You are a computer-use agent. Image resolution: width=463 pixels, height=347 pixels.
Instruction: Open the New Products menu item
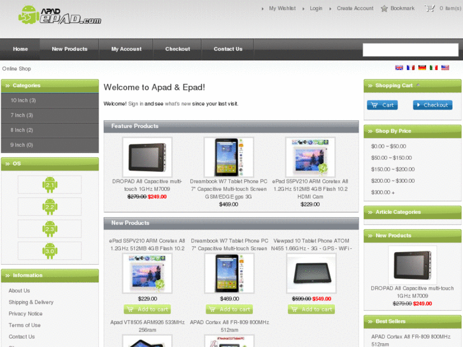click(69, 49)
